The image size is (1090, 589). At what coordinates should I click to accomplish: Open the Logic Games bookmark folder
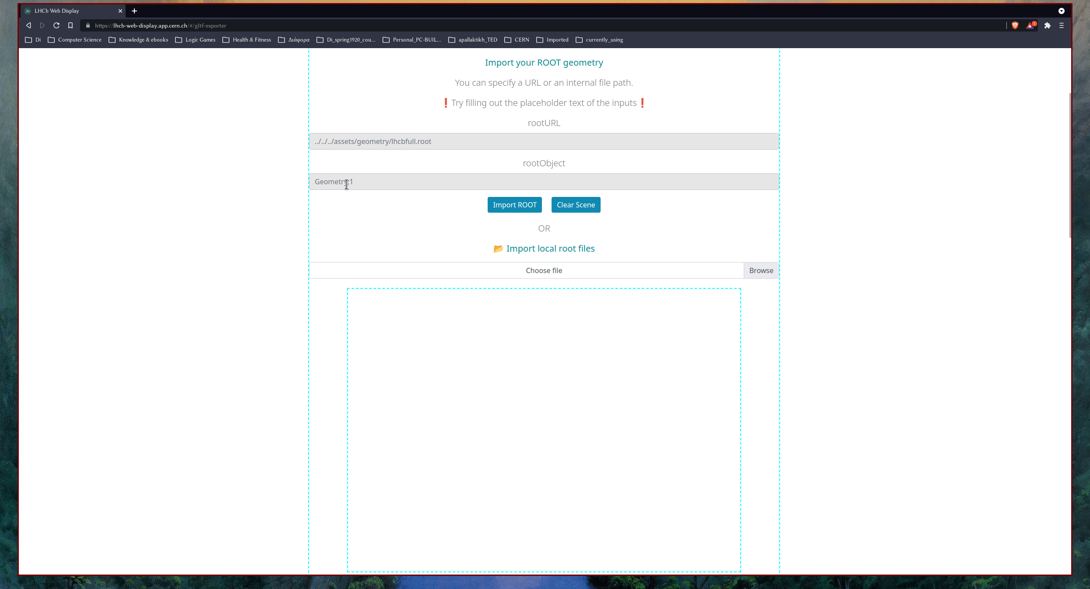click(196, 40)
